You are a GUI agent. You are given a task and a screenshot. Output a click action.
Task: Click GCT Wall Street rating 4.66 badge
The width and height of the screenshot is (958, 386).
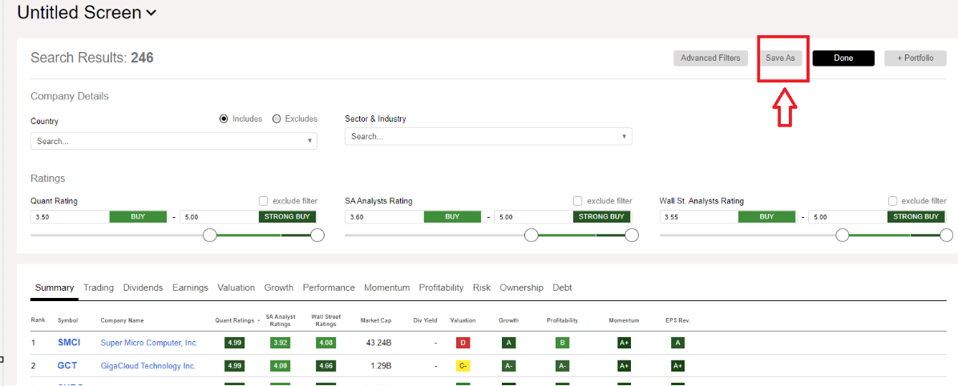326,366
